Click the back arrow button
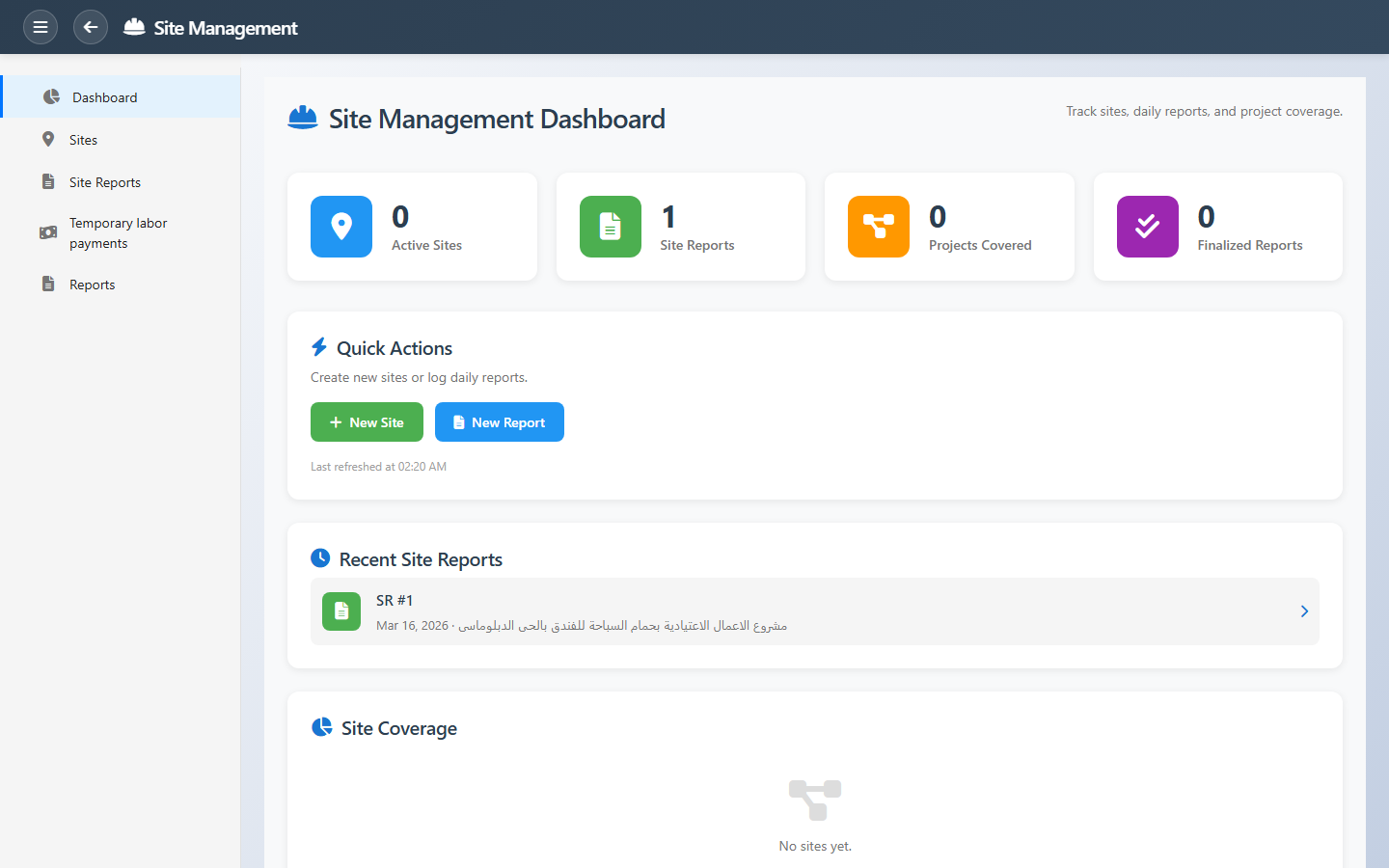The height and width of the screenshot is (868, 1389). pos(91,27)
